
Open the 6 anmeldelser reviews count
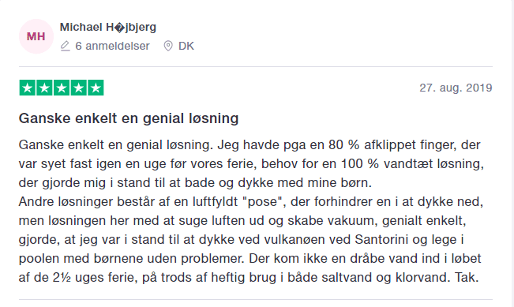coord(112,46)
